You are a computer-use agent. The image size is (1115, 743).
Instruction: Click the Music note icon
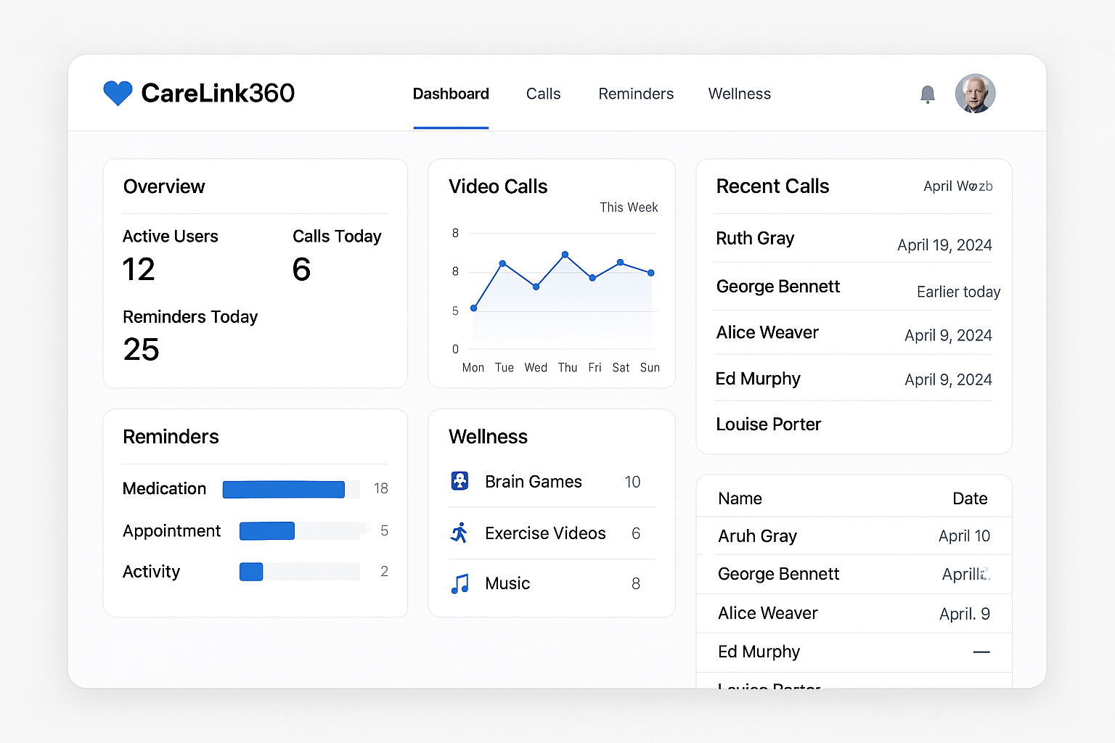[460, 583]
